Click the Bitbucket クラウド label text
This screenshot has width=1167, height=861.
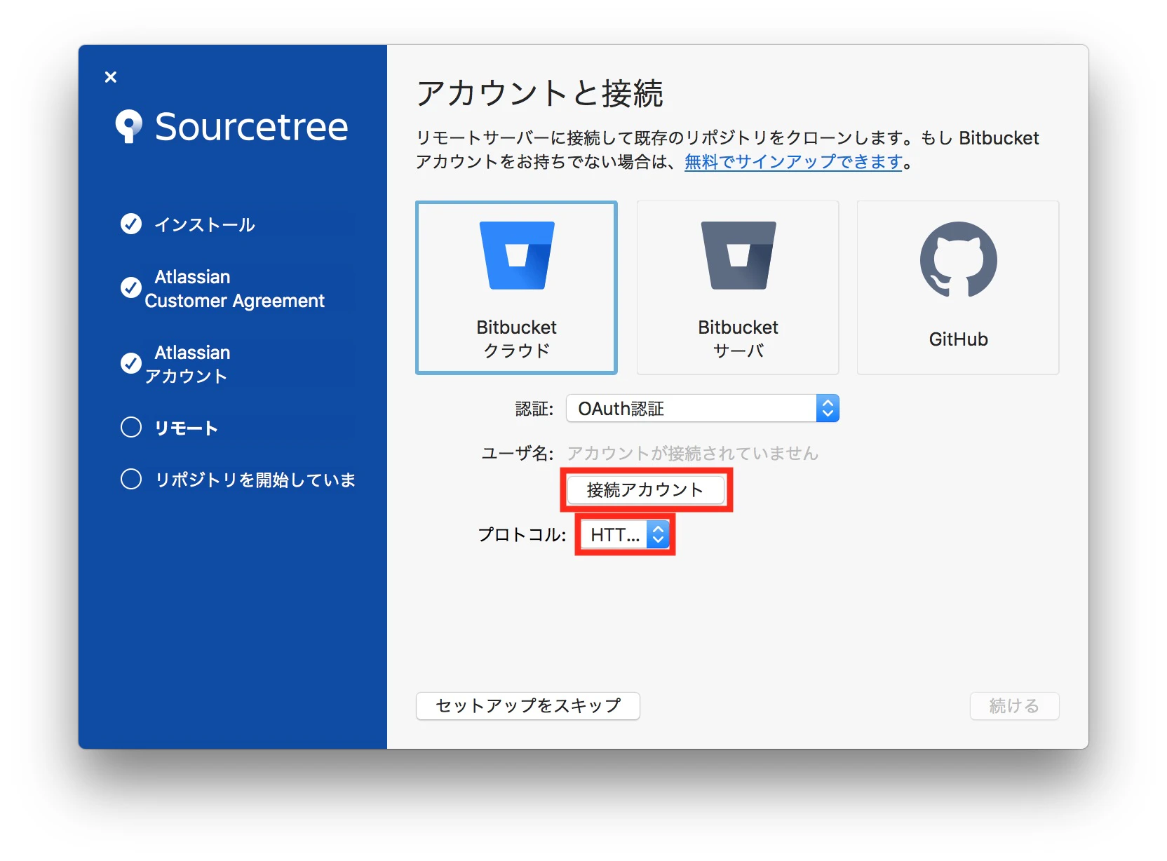click(x=517, y=339)
